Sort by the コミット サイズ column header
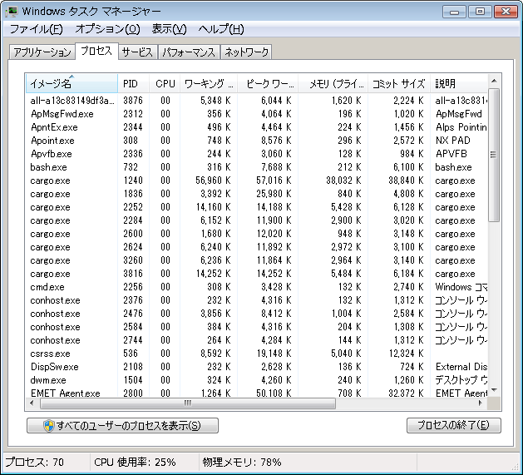 click(x=399, y=83)
